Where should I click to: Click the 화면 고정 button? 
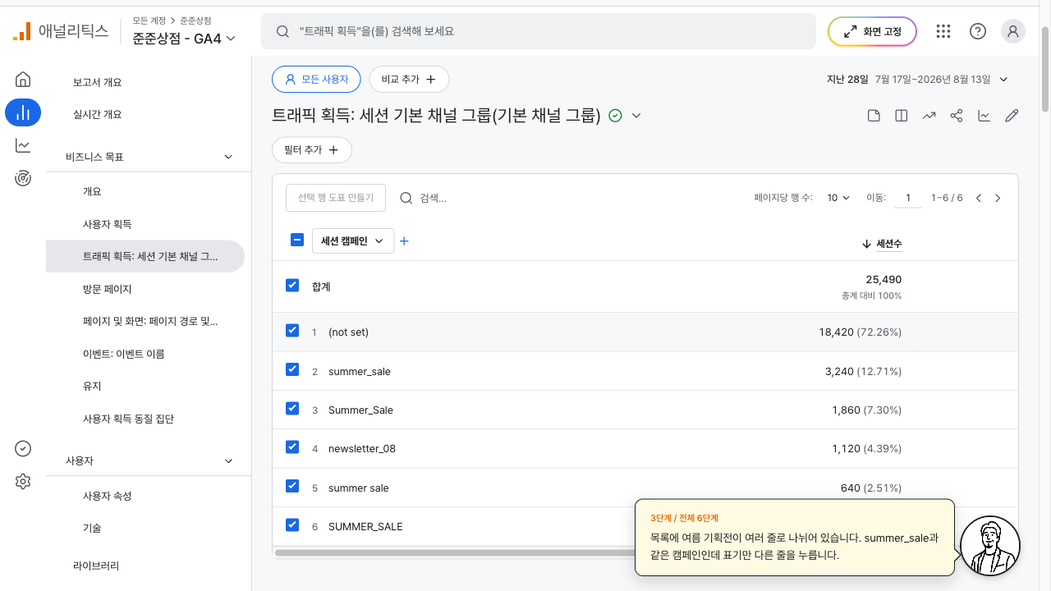tap(872, 31)
